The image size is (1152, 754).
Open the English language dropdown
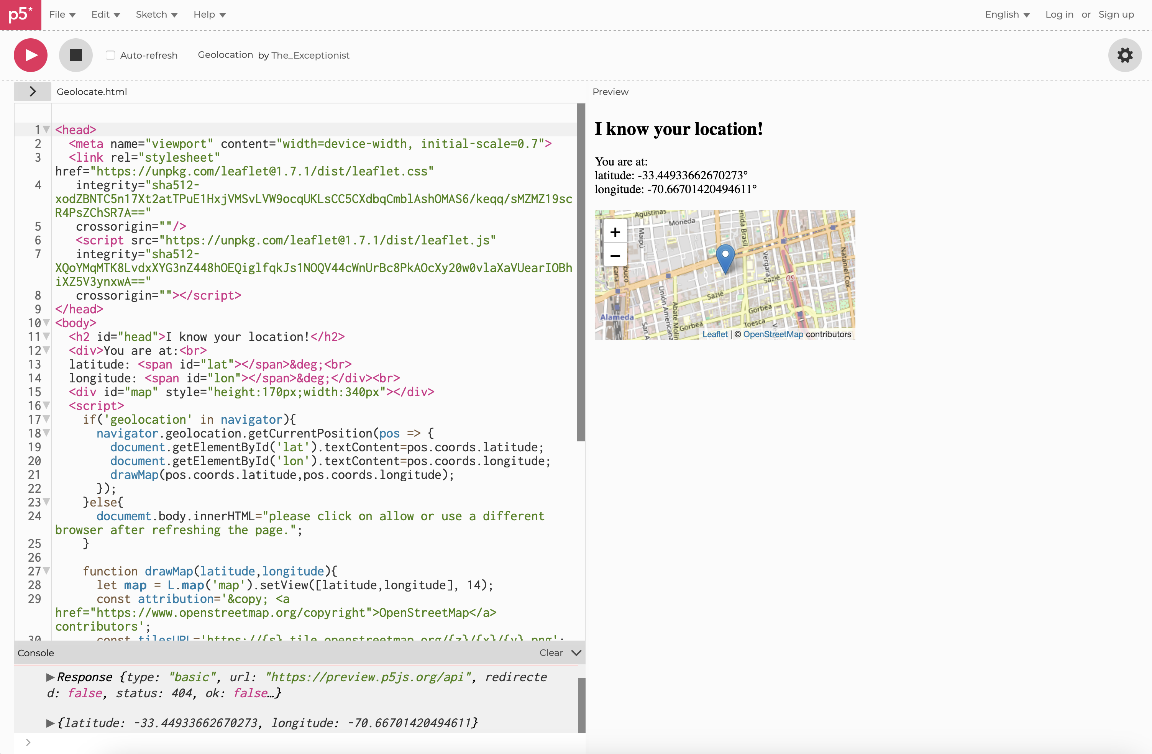click(x=1007, y=15)
